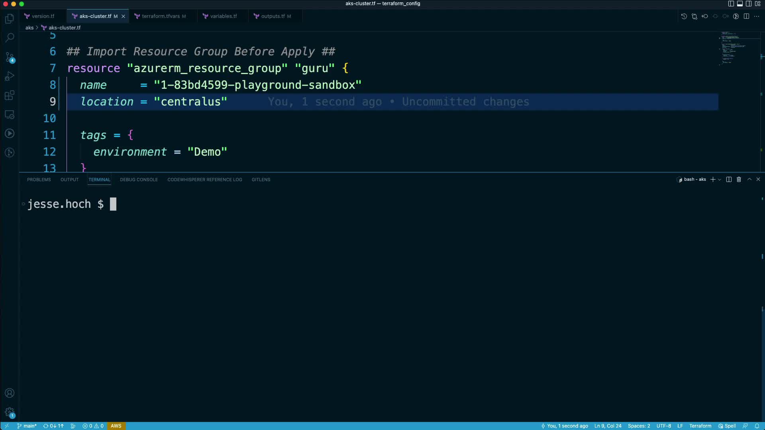Click the main branch status button
Viewport: 765px width, 430px height.
pos(27,426)
